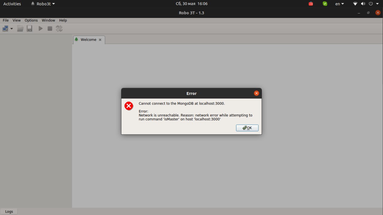Close the Robo 3T main window

[x=378, y=13]
